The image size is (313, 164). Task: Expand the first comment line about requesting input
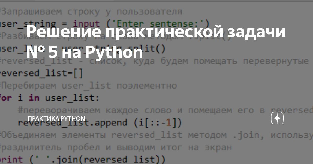91,11
